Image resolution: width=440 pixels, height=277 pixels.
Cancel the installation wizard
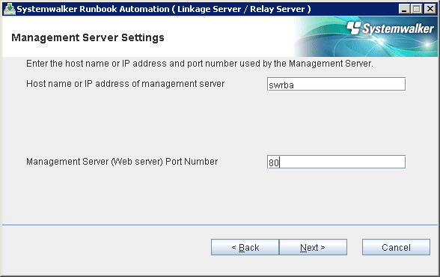[396, 247]
